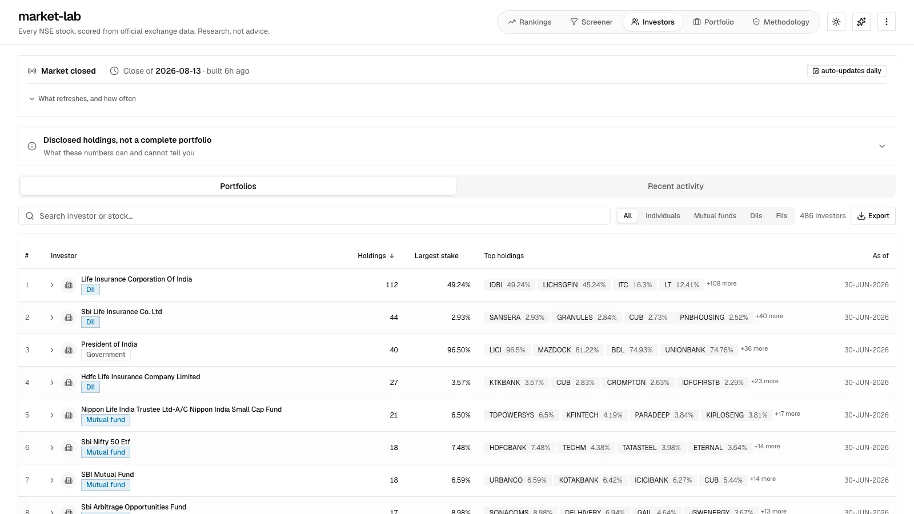Sort the table by Holdings column

click(376, 256)
